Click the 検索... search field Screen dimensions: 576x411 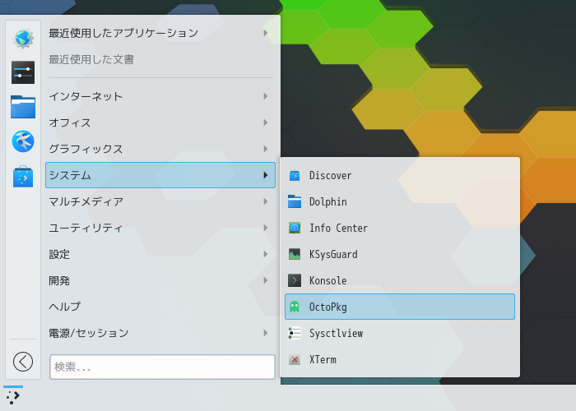pyautogui.click(x=162, y=367)
